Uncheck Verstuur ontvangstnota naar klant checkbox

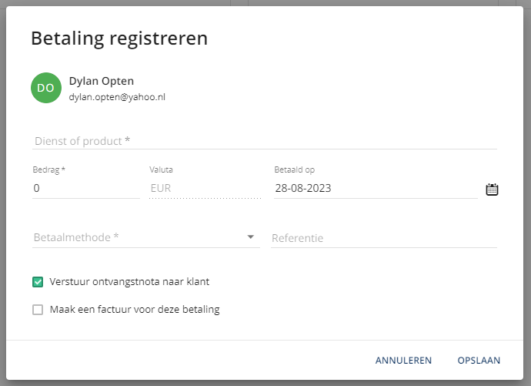coord(38,282)
